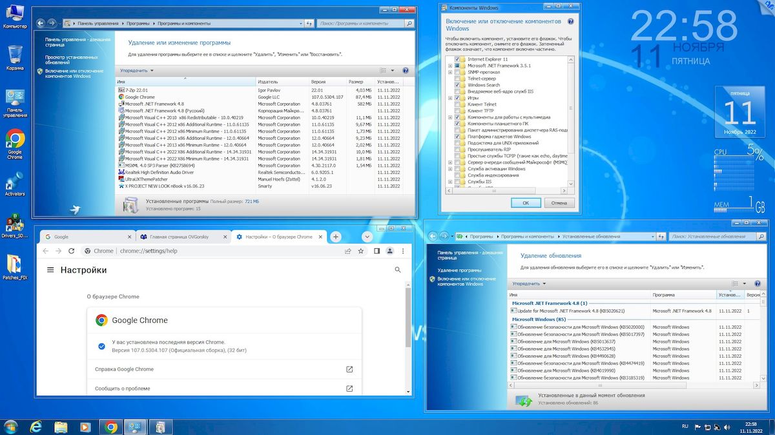Select Настройки – О браузере Chrome tab
Image resolution: width=775 pixels, height=435 pixels.
pyautogui.click(x=278, y=237)
